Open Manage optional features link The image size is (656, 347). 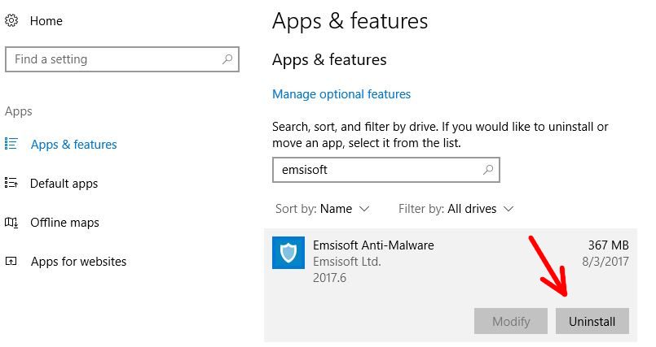point(341,94)
